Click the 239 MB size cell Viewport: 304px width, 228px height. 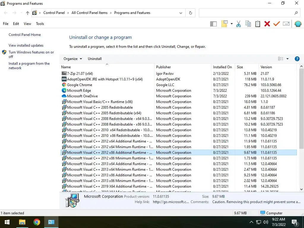coord(251,96)
